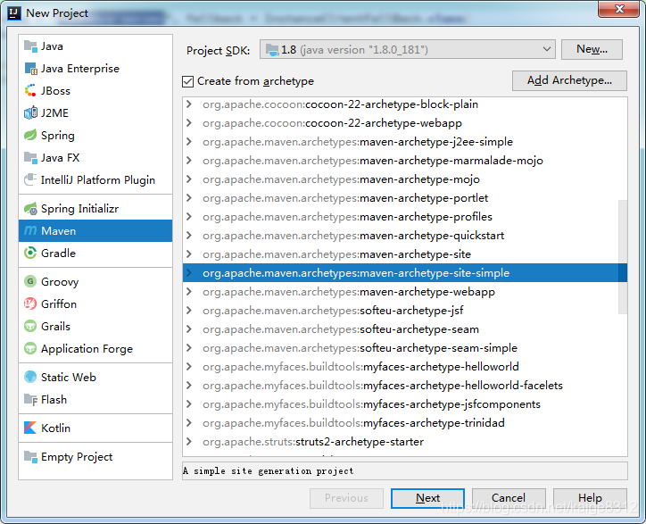Viewport: 646px width, 524px height.
Task: Select Empty Project type
Action: [95, 456]
